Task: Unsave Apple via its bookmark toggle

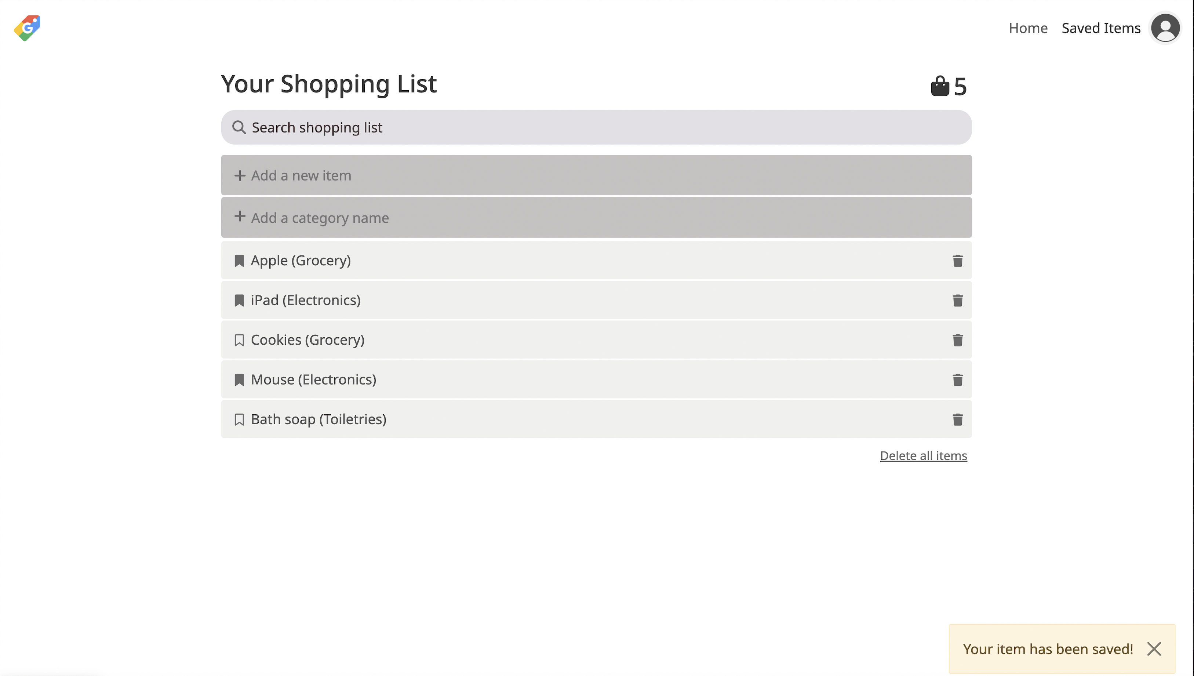Action: (x=239, y=261)
